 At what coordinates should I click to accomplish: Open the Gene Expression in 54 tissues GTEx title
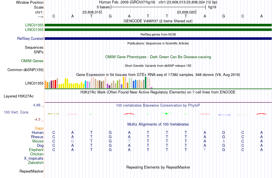(x=158, y=75)
